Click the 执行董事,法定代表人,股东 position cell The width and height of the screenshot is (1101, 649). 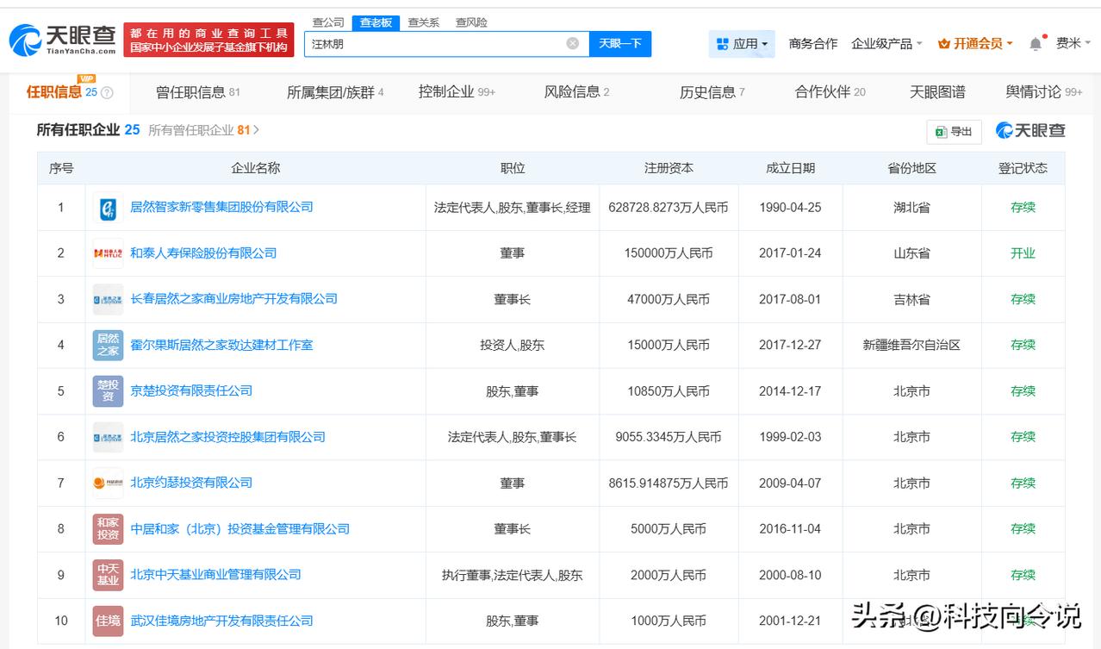(513, 575)
